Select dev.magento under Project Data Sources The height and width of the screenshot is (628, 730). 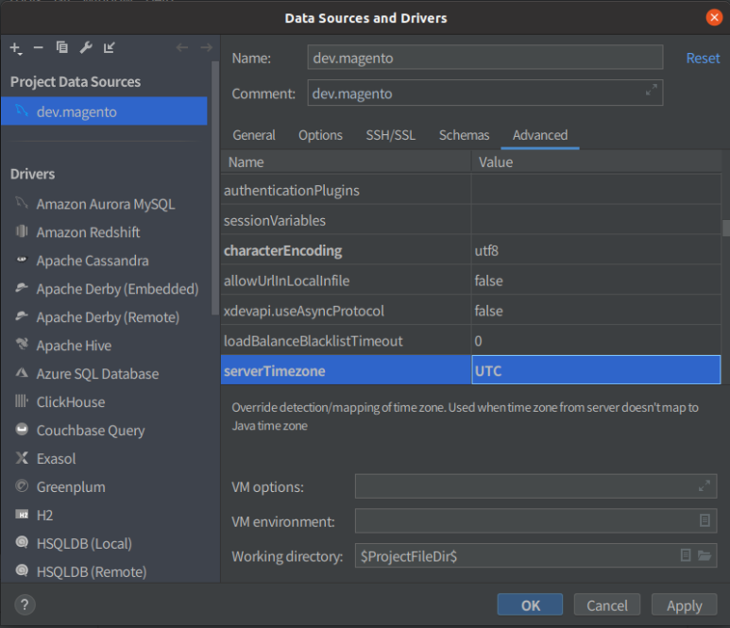pos(104,111)
